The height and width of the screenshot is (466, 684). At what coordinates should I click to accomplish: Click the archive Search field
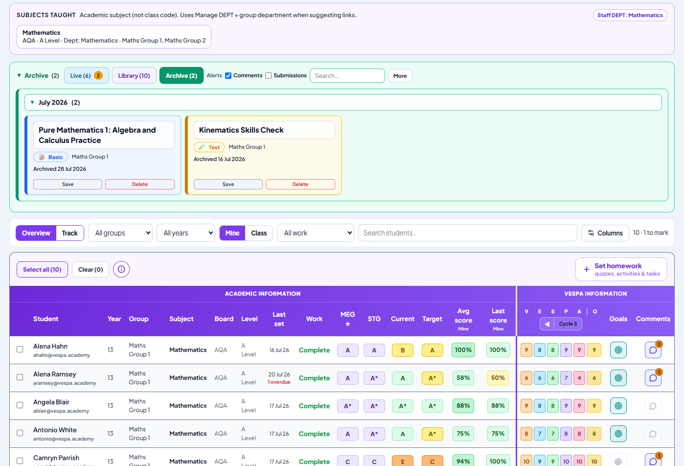click(x=347, y=76)
